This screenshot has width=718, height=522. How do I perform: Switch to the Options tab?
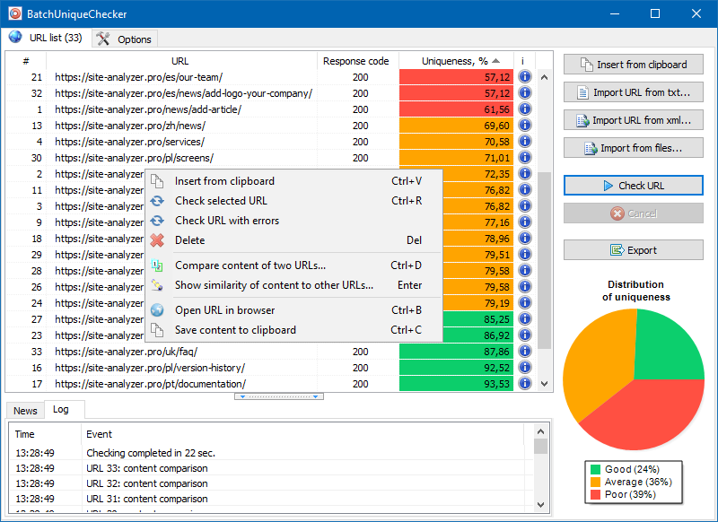pyautogui.click(x=125, y=39)
